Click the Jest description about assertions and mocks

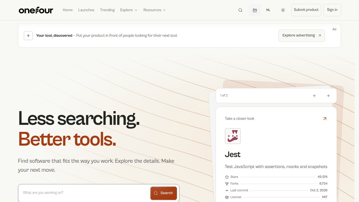[x=276, y=167]
